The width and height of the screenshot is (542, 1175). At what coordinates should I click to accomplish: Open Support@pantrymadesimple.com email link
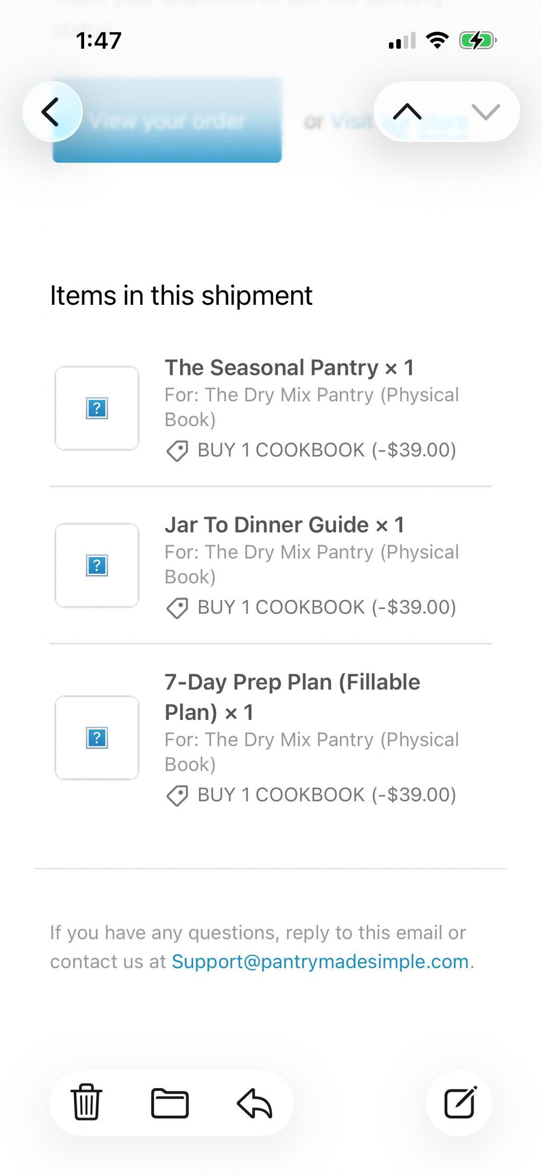[x=320, y=961]
